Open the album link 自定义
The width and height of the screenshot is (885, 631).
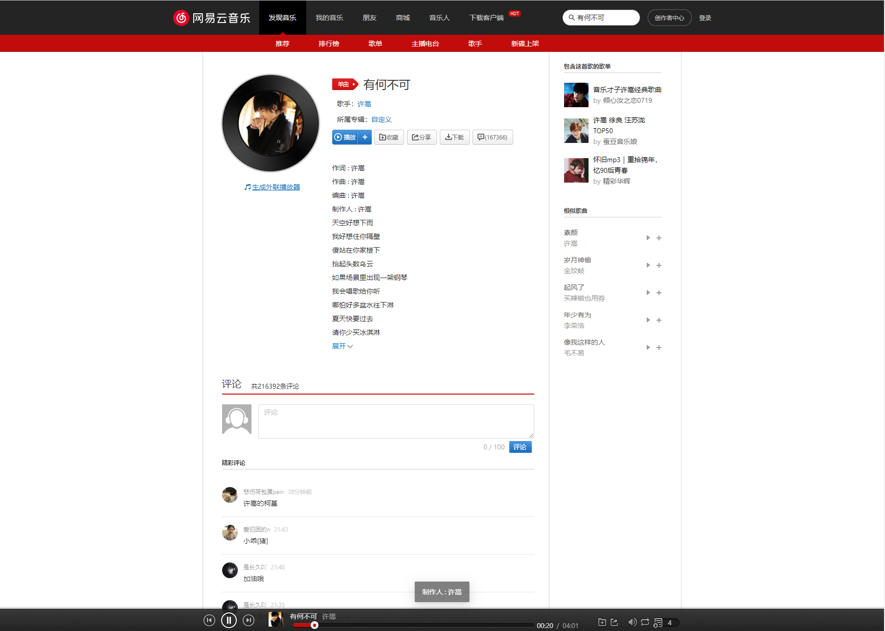[381, 119]
